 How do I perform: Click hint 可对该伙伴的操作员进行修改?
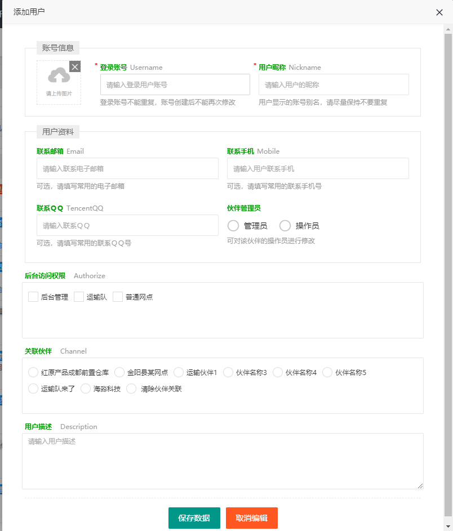[271, 241]
